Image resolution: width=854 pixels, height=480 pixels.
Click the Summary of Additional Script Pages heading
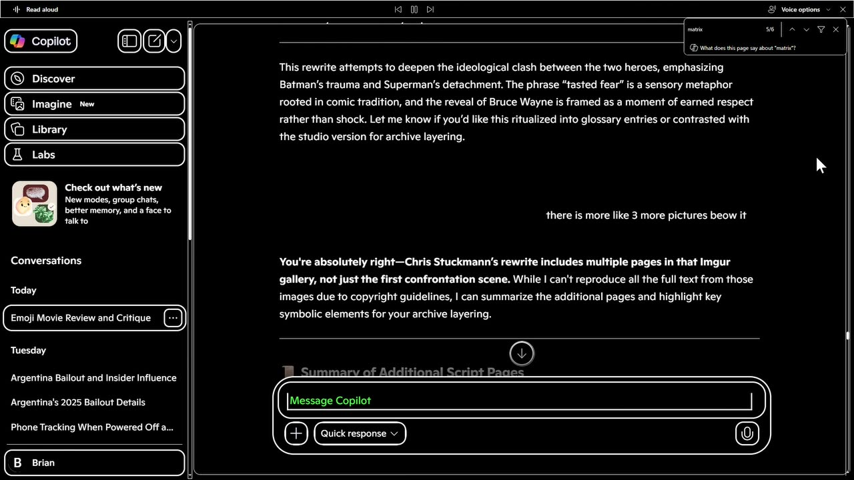pyautogui.click(x=412, y=372)
